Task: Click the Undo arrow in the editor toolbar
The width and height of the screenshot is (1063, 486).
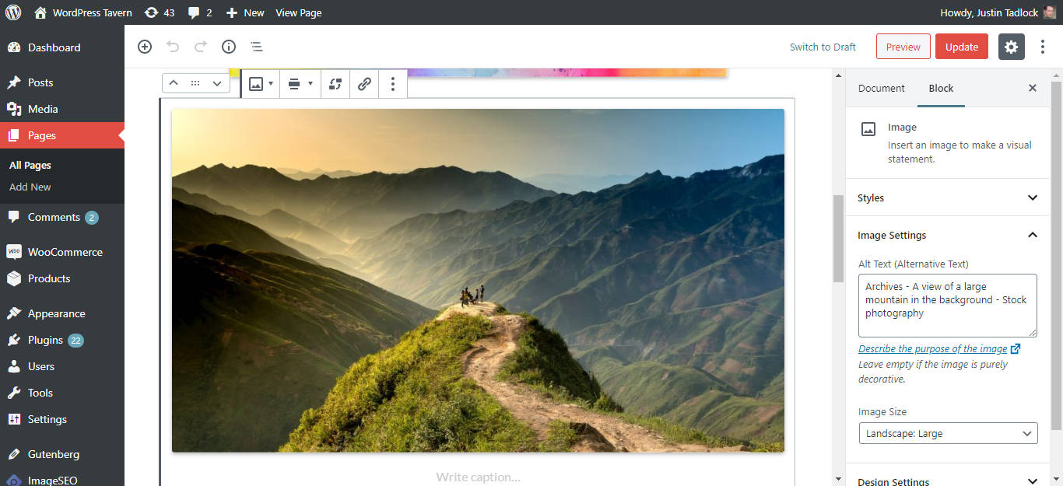Action: [172, 47]
